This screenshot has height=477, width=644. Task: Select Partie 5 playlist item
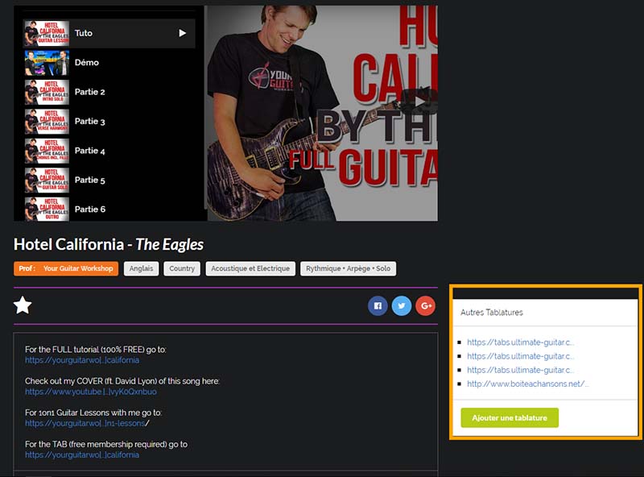coord(109,180)
